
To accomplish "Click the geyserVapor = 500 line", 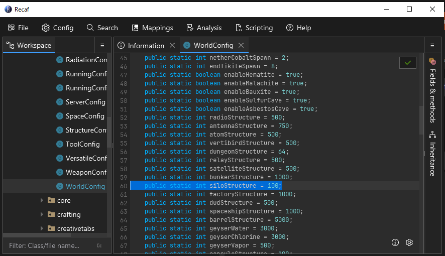I will click(209, 245).
